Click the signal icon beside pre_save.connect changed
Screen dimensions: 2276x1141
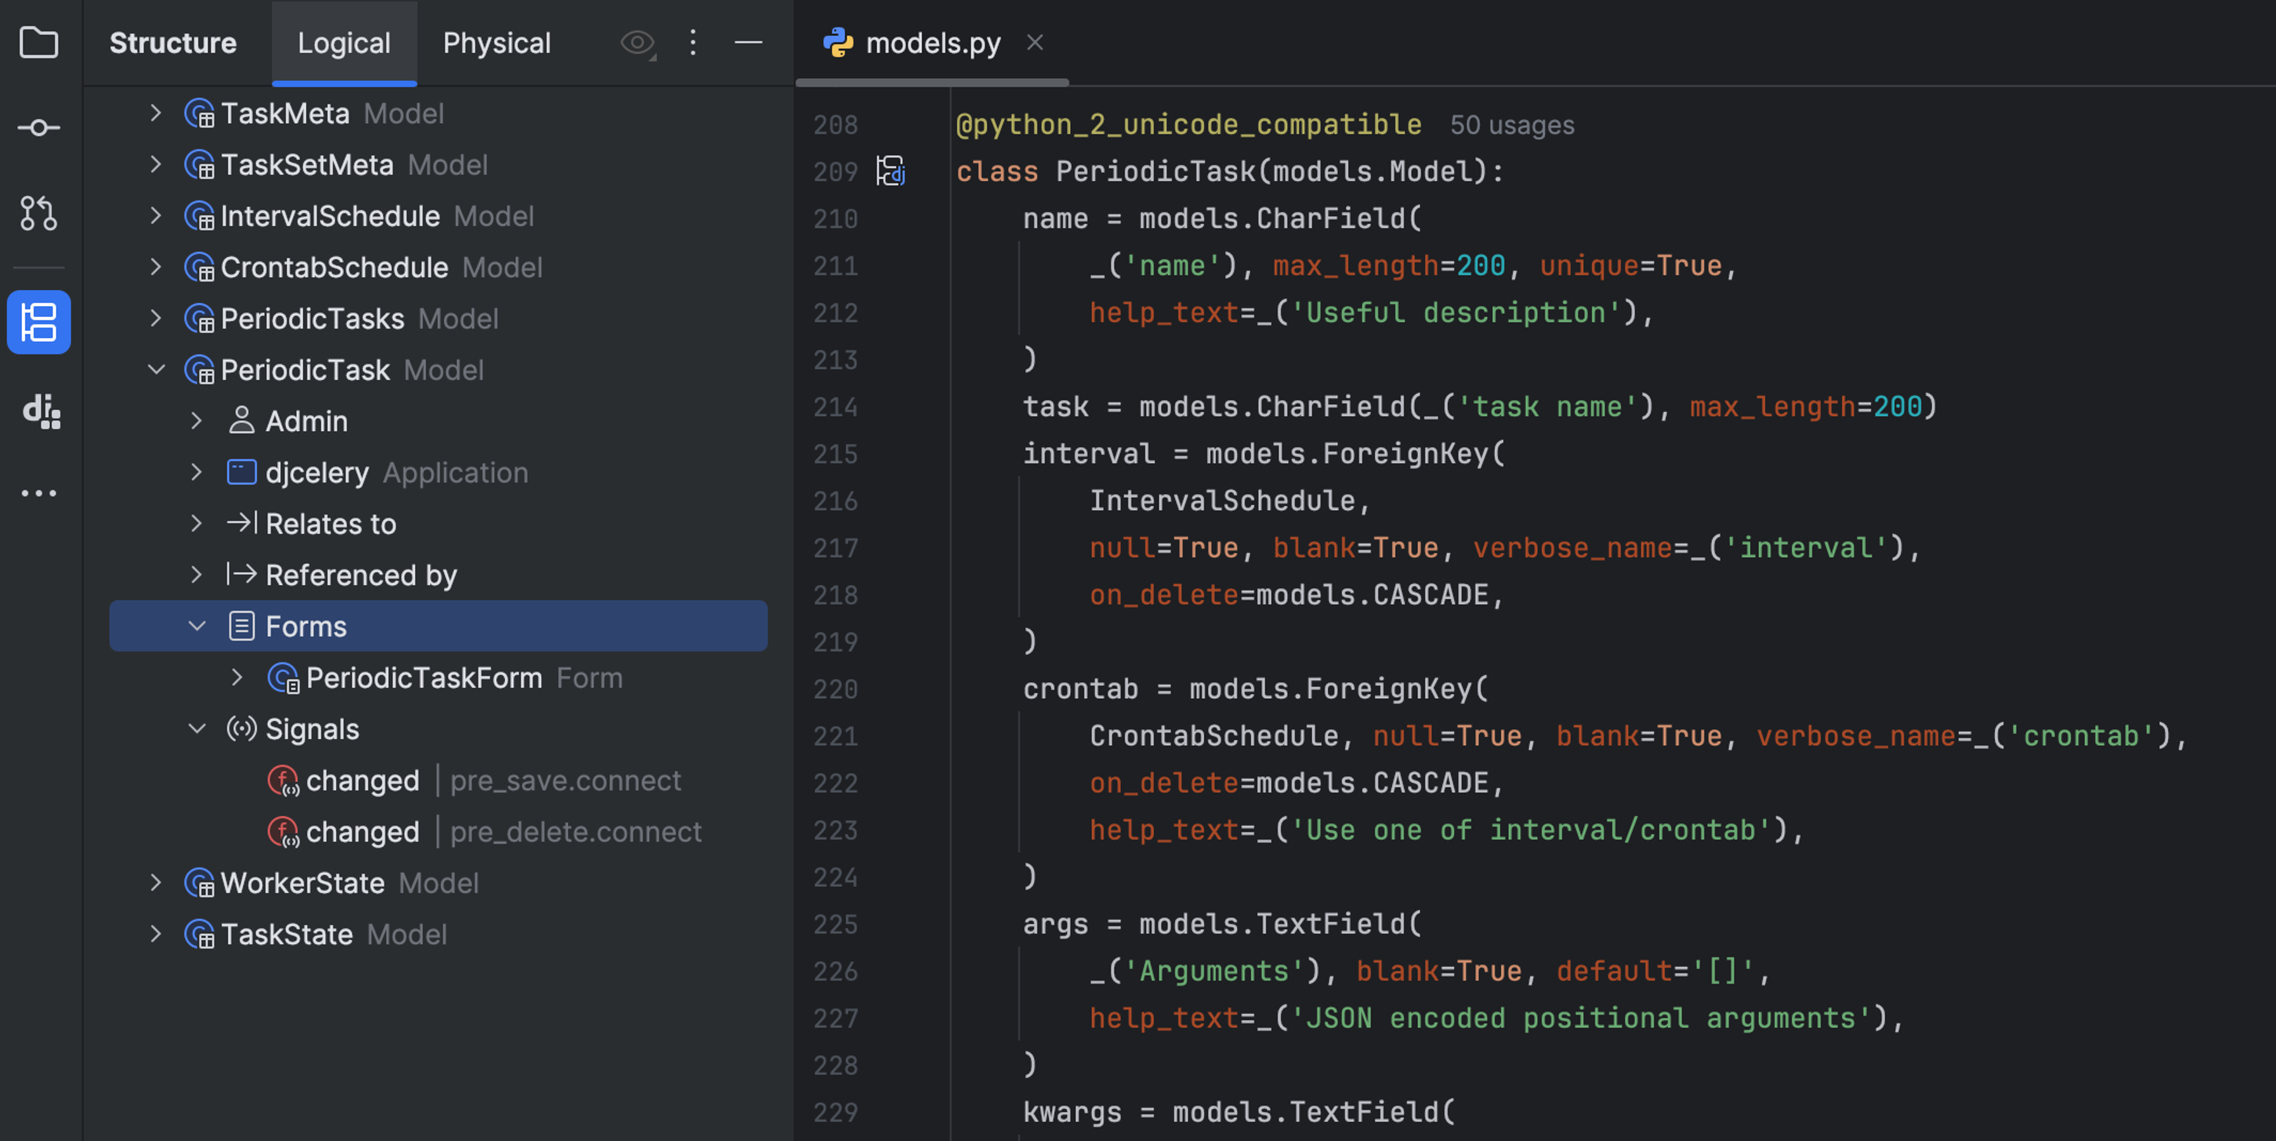[283, 781]
